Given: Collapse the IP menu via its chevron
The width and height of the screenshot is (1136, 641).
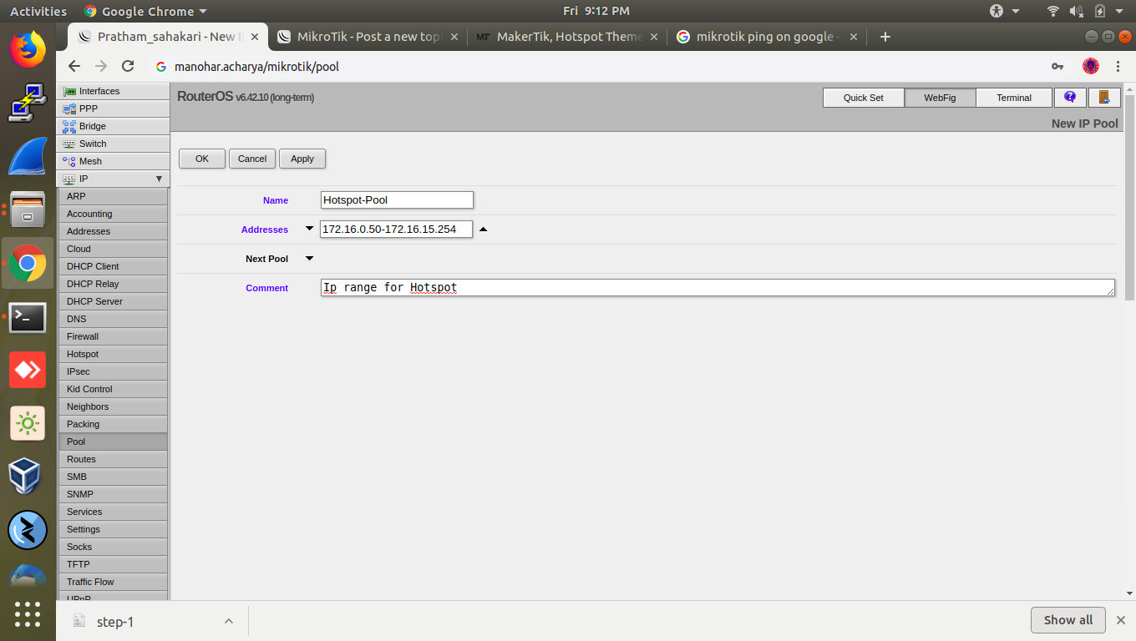Looking at the screenshot, I should click(158, 178).
